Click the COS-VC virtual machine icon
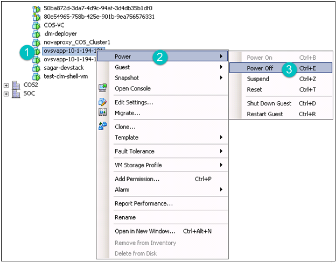The width and height of the screenshot is (336, 263). click(37, 25)
